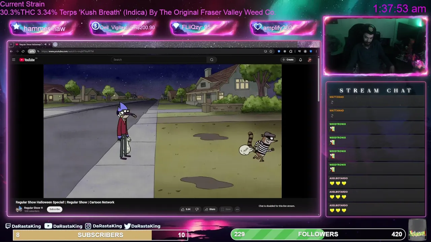Open YouTube notifications bell
The width and height of the screenshot is (431, 242).
[301, 59]
